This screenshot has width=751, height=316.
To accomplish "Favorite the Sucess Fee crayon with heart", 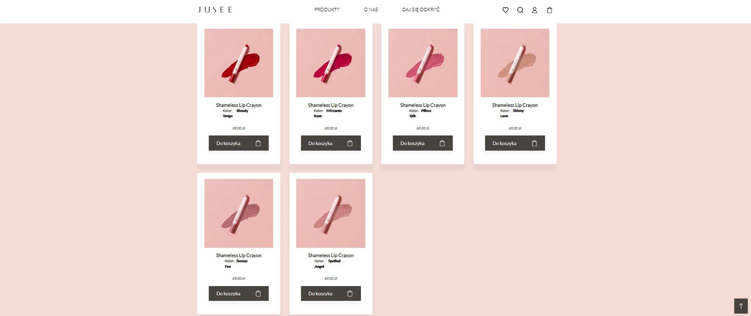I will pos(268,184).
